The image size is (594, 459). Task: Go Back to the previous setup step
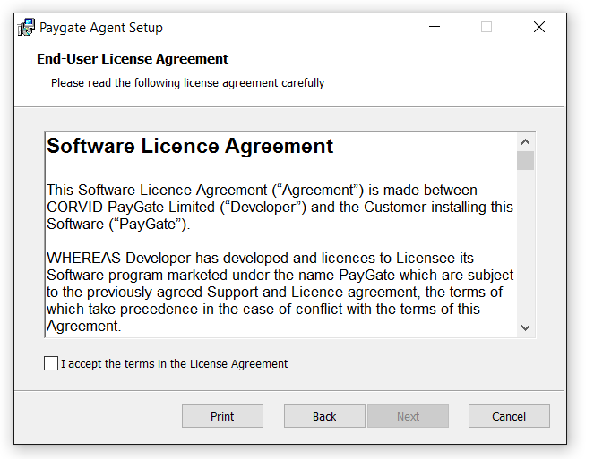[324, 416]
